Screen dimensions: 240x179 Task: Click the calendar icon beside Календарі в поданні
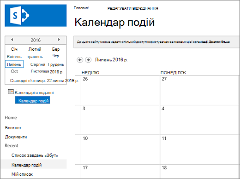point(11,92)
